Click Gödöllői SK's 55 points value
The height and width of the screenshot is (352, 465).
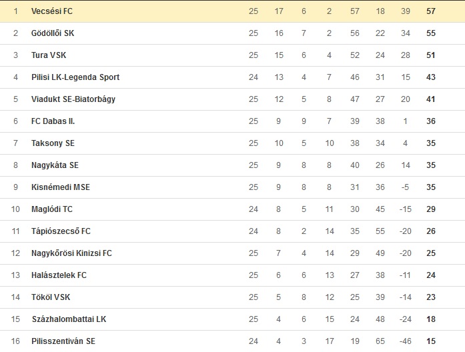click(x=431, y=33)
